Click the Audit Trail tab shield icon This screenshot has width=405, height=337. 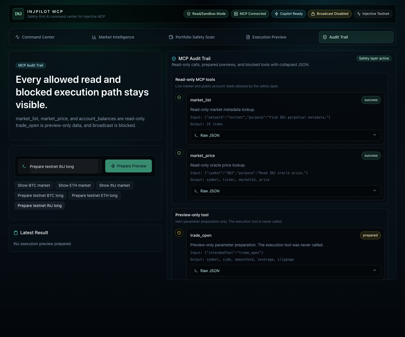coord(325,37)
